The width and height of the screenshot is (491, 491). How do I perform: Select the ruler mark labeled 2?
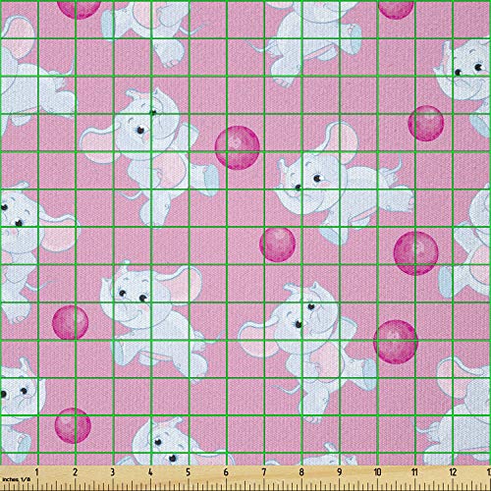pos(75,471)
